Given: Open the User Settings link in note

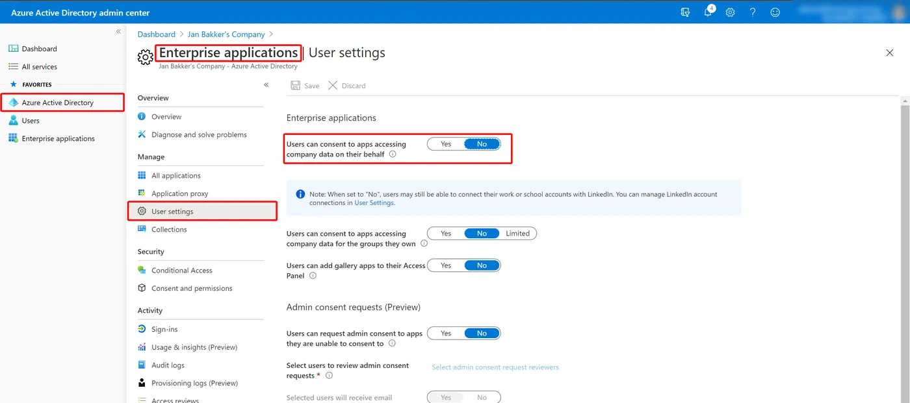Looking at the screenshot, I should pos(374,203).
